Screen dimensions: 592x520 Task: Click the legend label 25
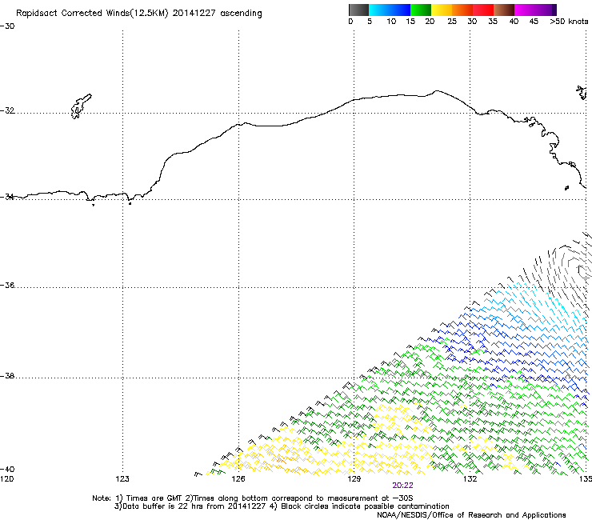452,22
